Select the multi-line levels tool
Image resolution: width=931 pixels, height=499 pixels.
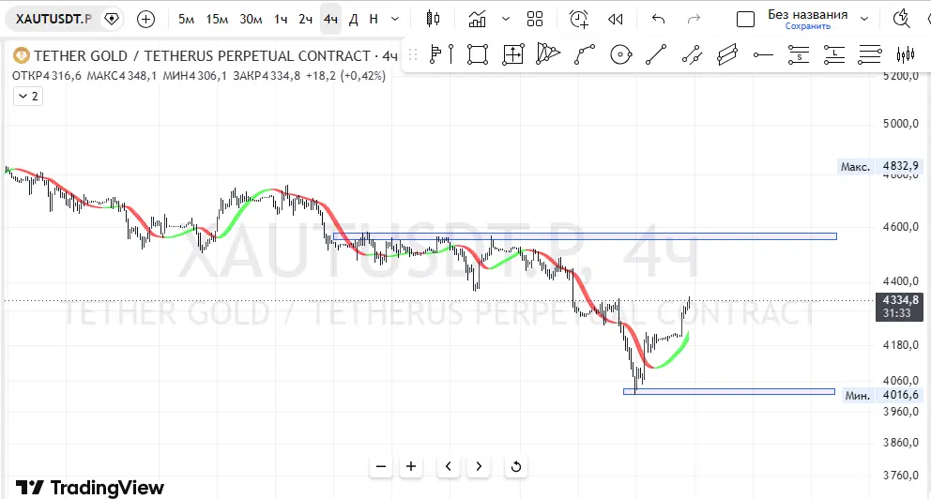(870, 54)
